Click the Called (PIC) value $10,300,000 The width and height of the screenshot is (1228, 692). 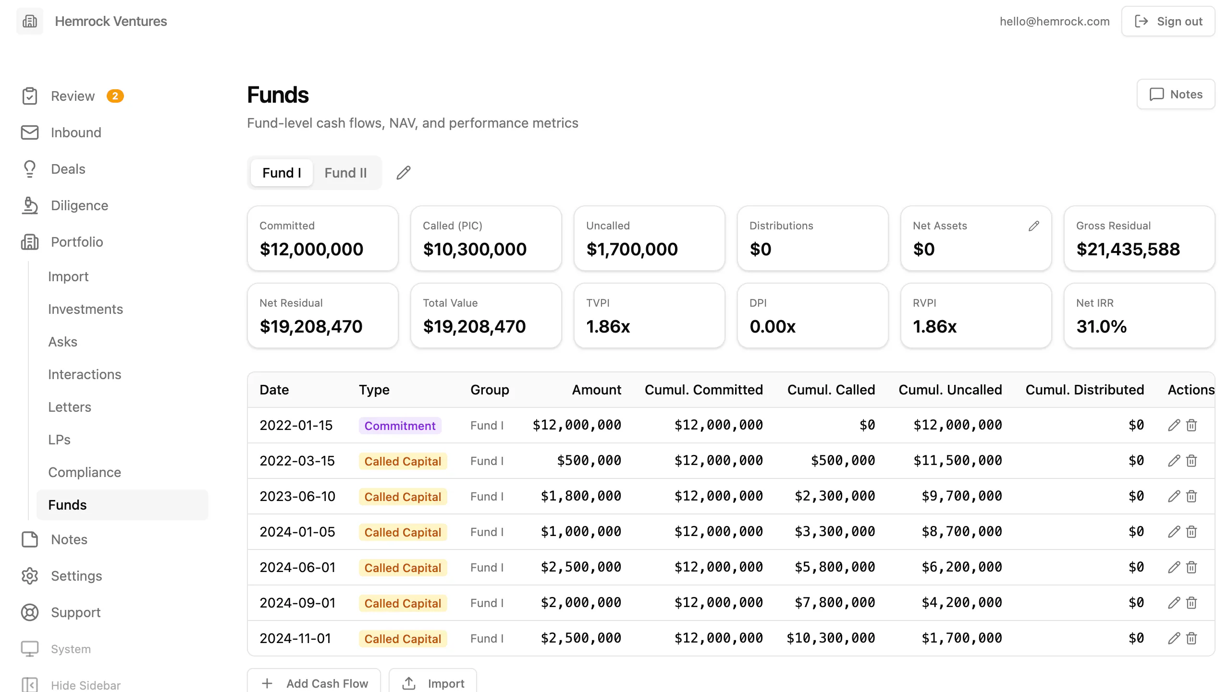click(475, 249)
